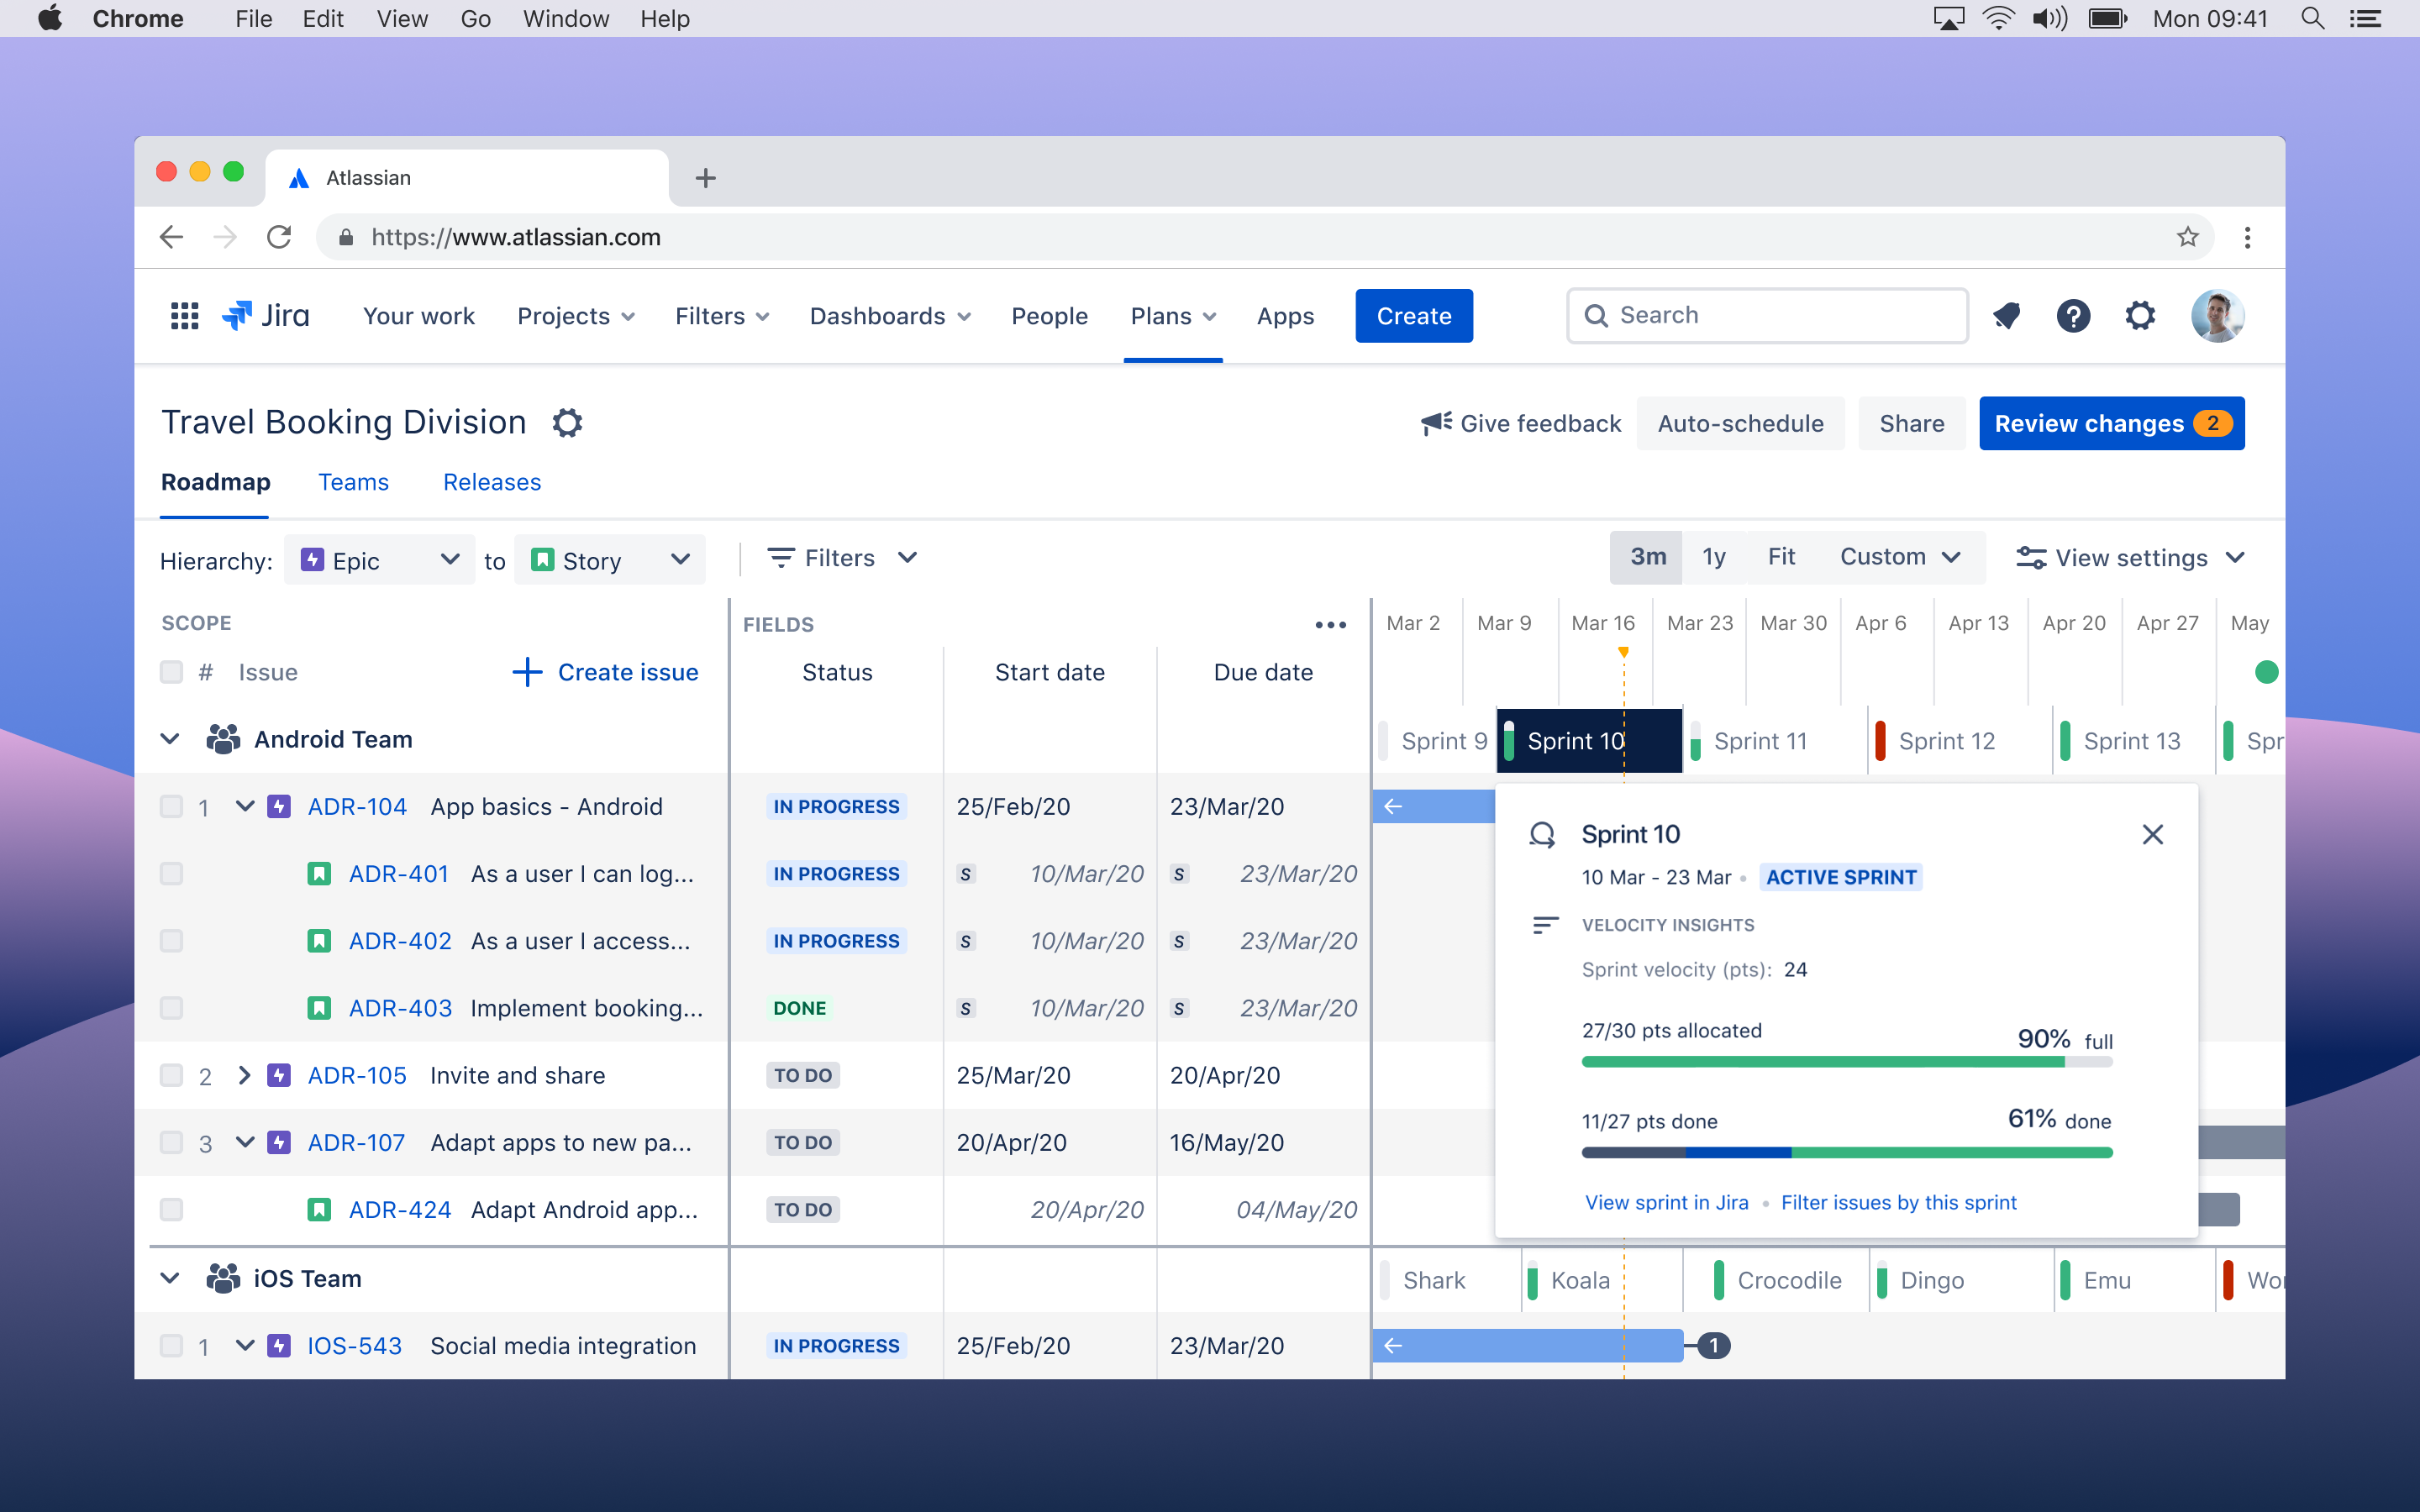Open the Epic hierarchy dropdown

click(379, 559)
